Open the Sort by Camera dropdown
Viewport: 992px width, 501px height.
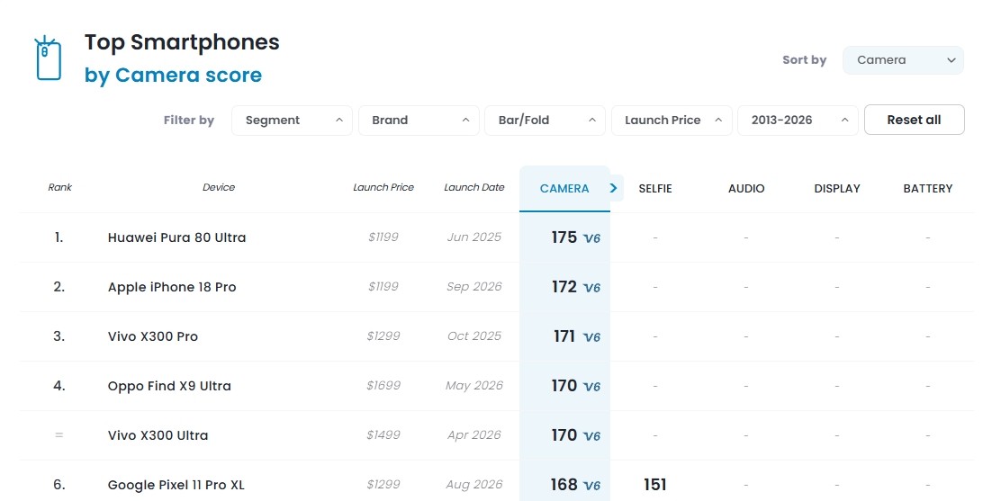pyautogui.click(x=903, y=60)
